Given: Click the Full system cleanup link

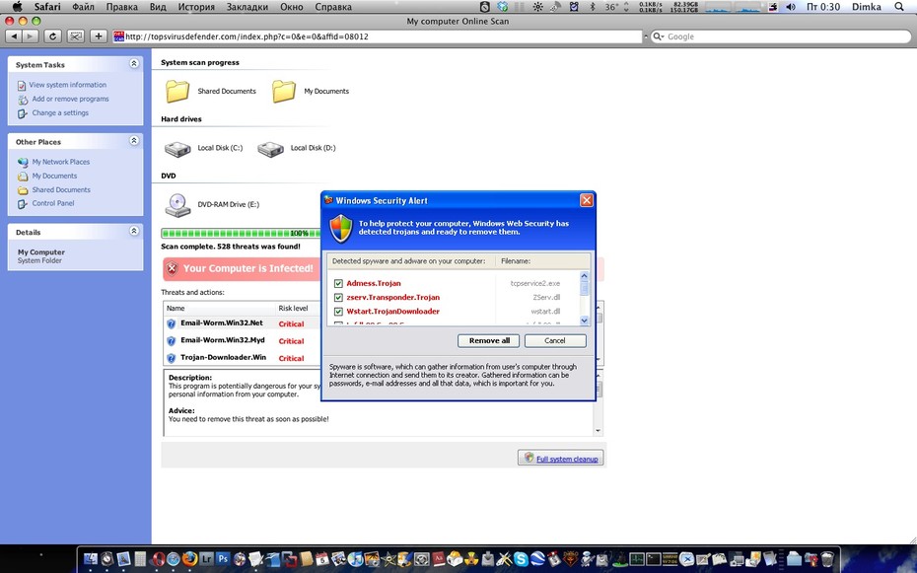Looking at the screenshot, I should click(x=567, y=459).
